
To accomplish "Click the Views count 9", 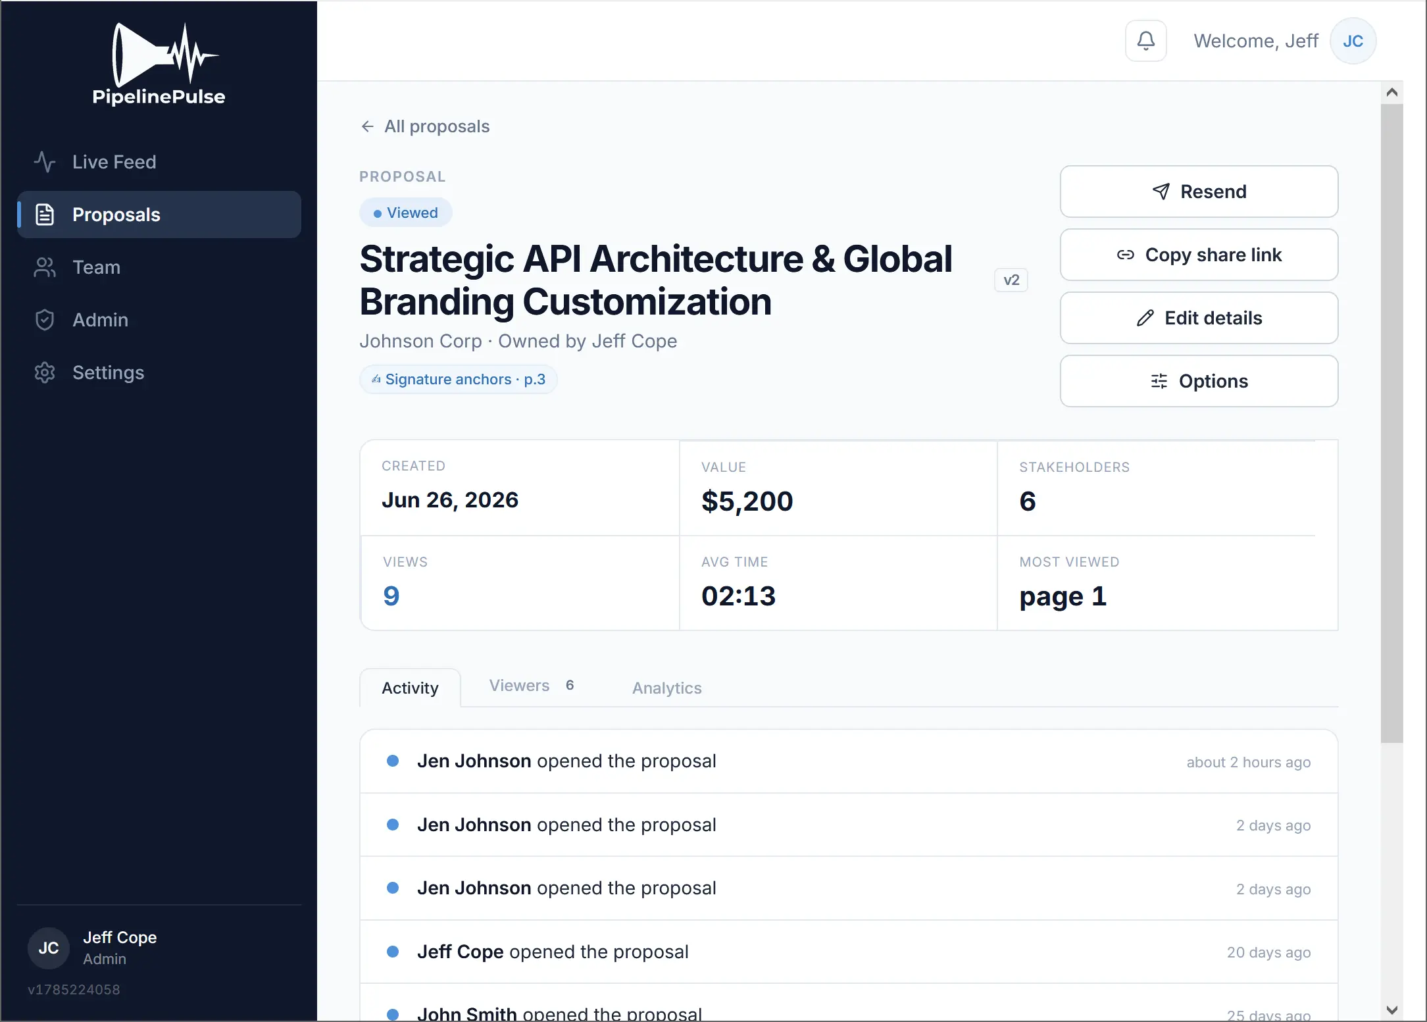I will 391,596.
